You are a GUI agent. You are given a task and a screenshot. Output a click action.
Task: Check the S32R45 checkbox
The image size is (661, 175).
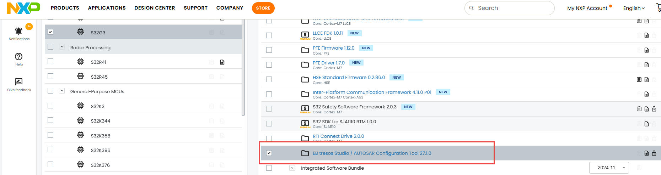[x=50, y=76]
